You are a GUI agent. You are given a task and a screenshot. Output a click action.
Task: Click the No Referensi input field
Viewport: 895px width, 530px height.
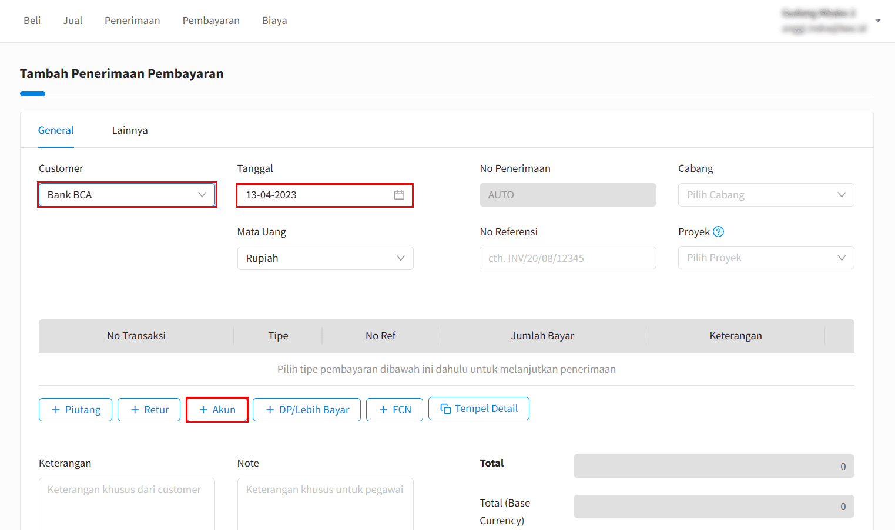(568, 258)
